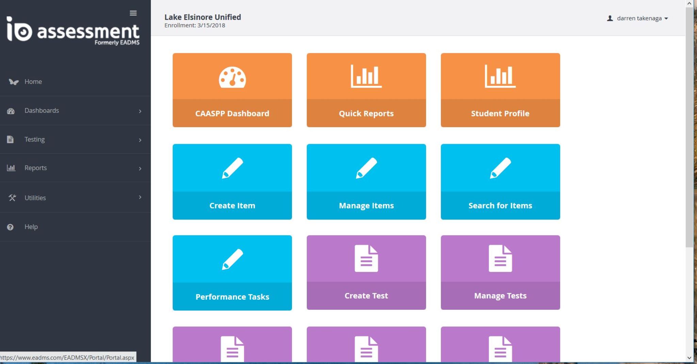
Task: Click the Quick Reports bar chart icon
Action: click(366, 76)
